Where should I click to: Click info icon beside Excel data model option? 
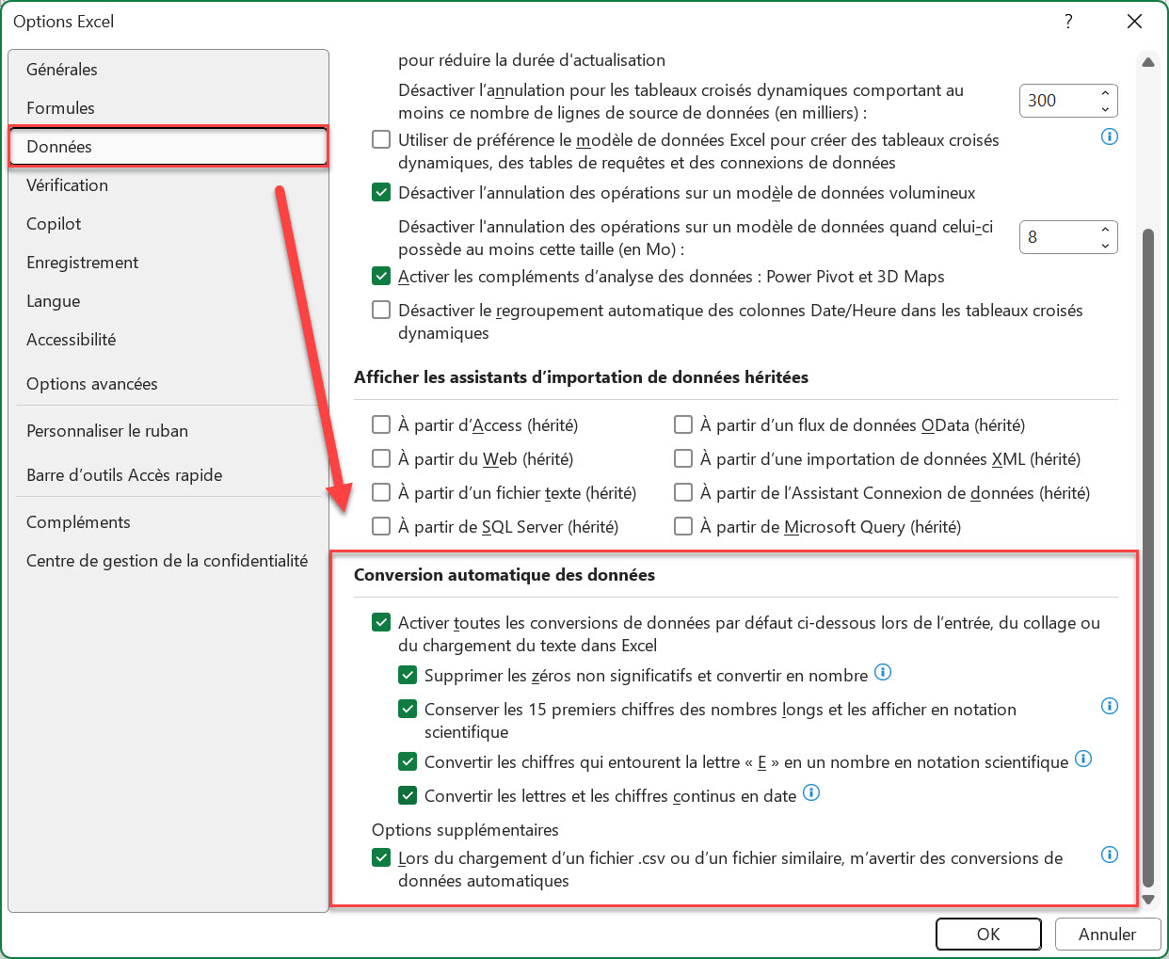1110,136
